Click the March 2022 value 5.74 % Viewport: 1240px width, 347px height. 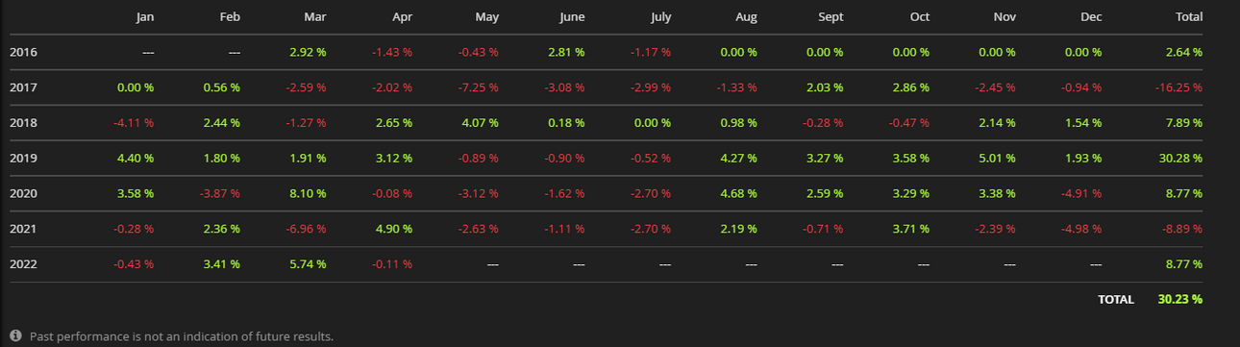pos(308,263)
